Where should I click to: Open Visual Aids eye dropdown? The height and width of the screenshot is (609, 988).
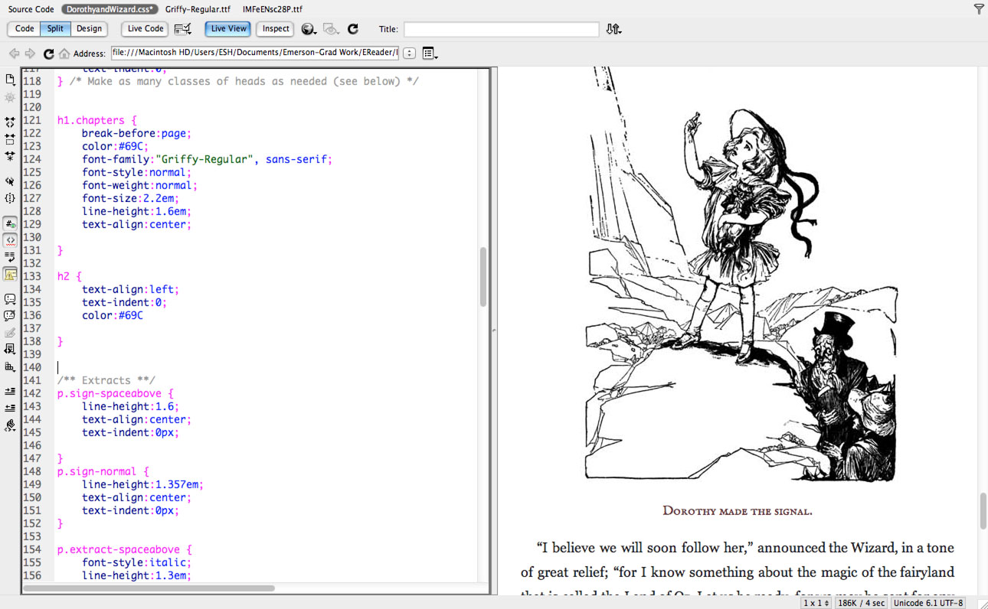331,29
